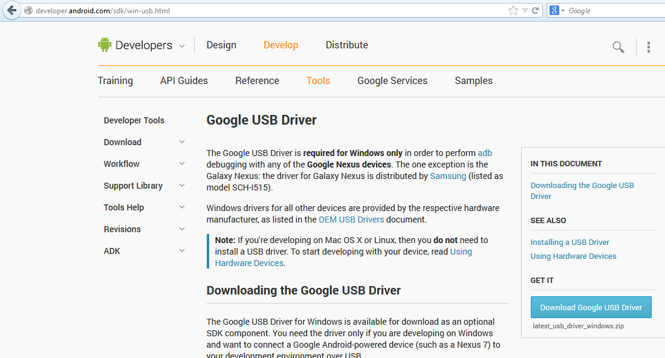Expand the Workflow sidebar section
Viewport: 665px width, 358px height.
pos(182,164)
